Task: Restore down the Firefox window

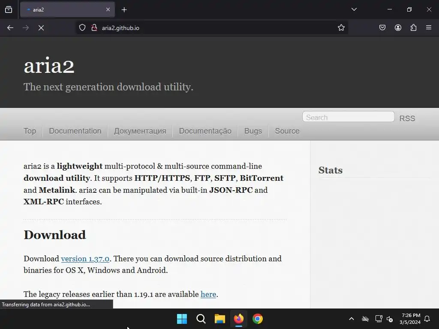Action: pos(409,9)
